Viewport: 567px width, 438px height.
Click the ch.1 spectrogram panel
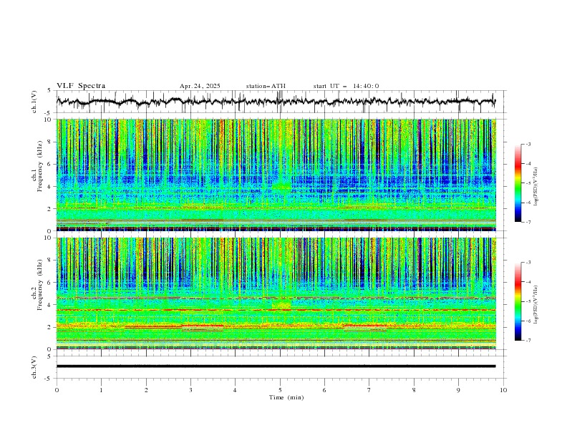click(276, 175)
